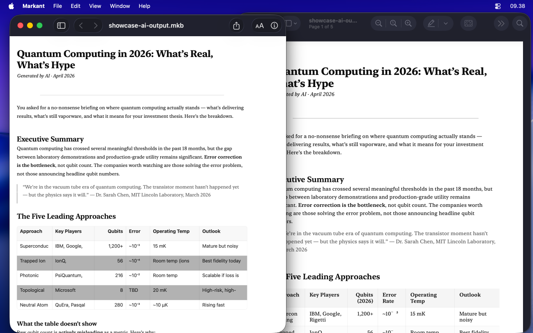Open the View menu

tap(95, 6)
